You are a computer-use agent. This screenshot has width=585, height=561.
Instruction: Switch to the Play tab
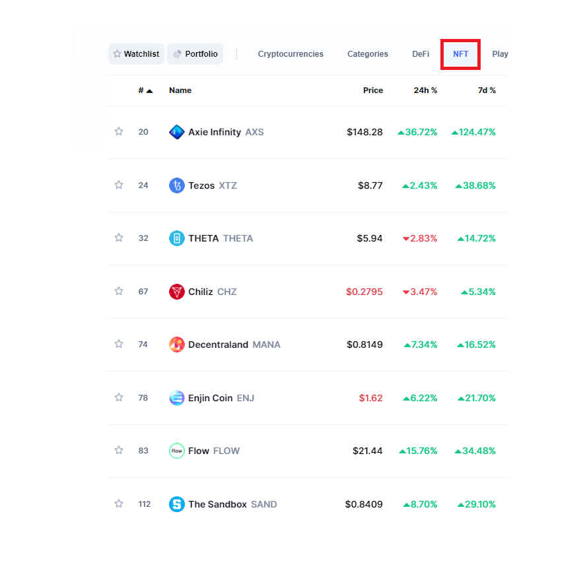500,54
